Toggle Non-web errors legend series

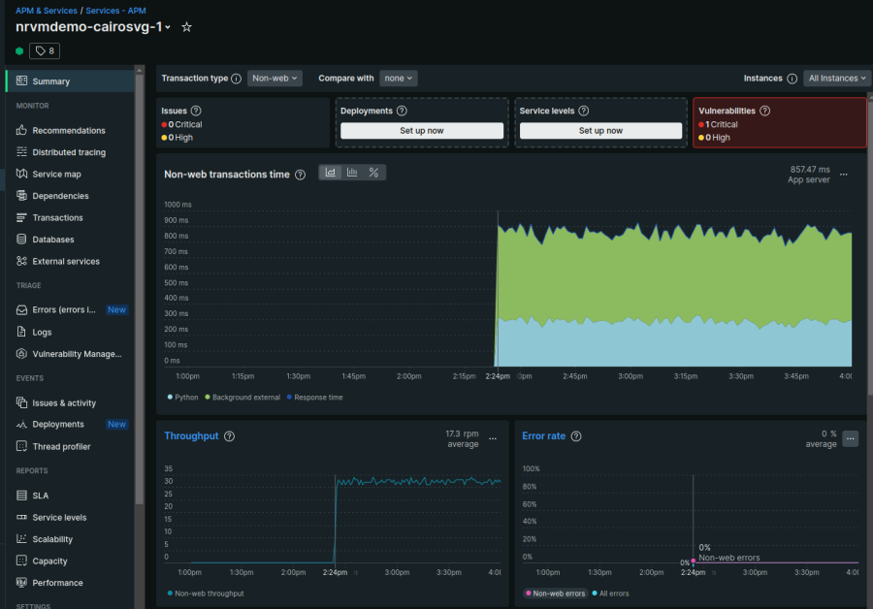point(555,593)
